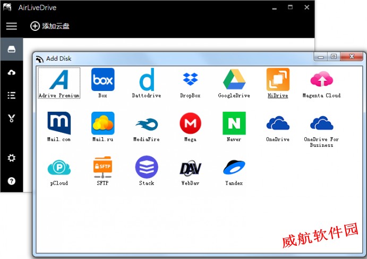The width and height of the screenshot is (367, 259).
Task: Minimize the Add Disk dialog
Action: pyautogui.click(x=321, y=56)
